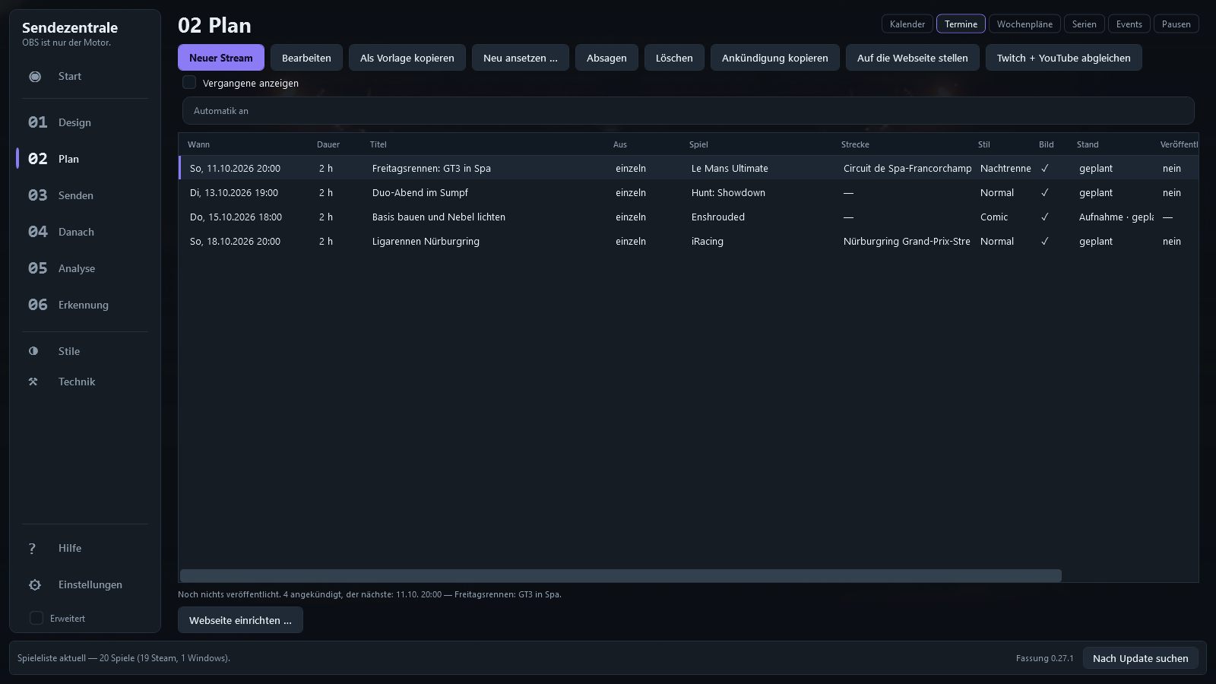Go to 06 Erkennung section

[x=85, y=305]
